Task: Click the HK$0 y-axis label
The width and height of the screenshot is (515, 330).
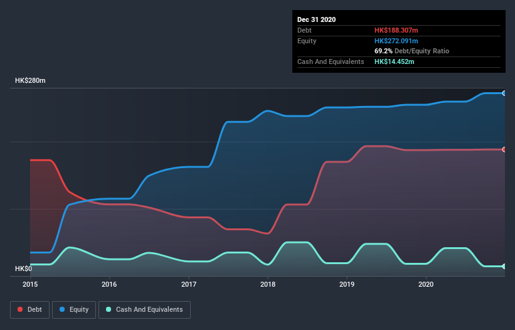Action: tap(24, 269)
